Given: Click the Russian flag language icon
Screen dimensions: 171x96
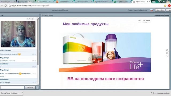Looking at the screenshot, I should 151,10.
